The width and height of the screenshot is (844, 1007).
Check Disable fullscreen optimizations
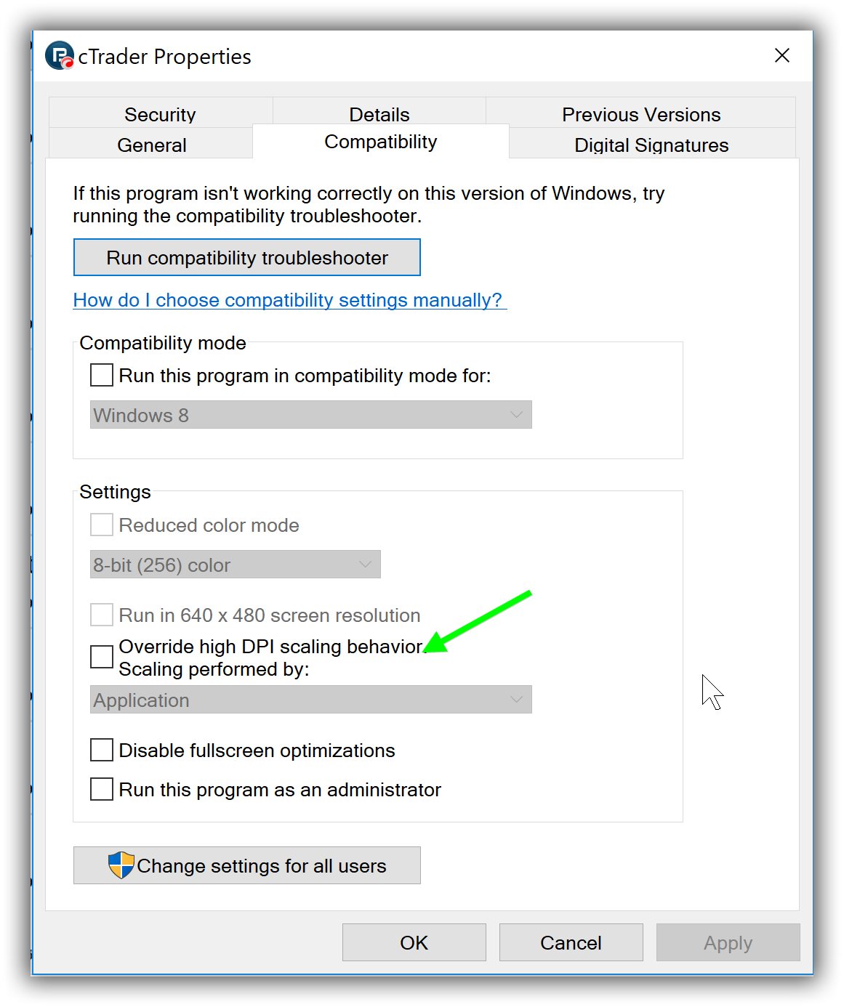click(102, 750)
